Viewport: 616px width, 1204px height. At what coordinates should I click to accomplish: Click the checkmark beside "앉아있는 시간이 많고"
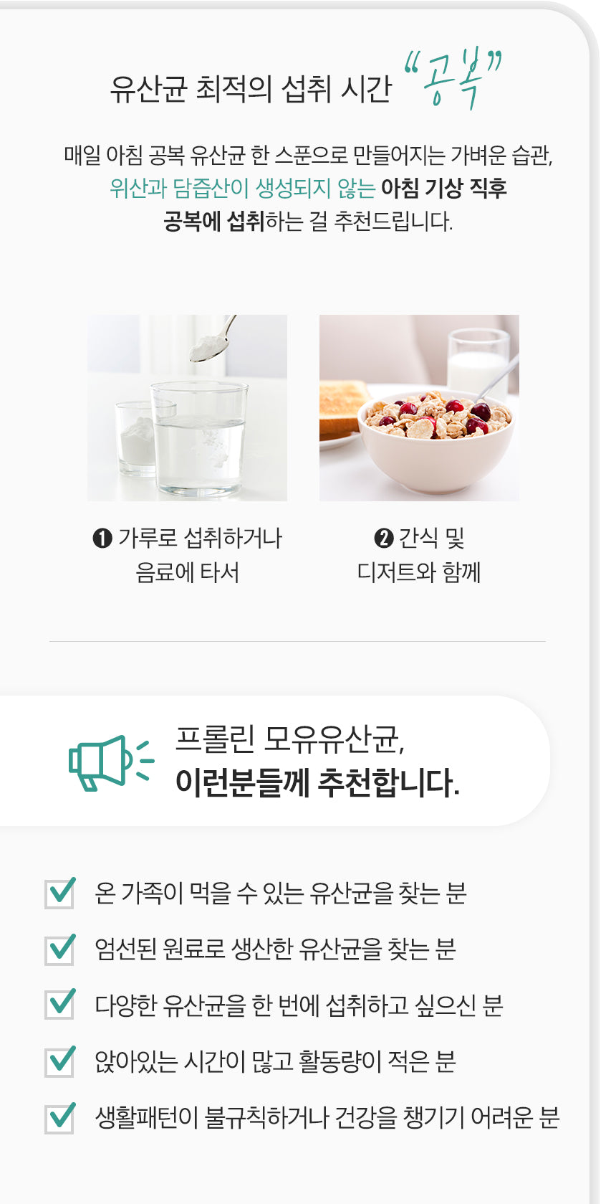click(60, 1061)
